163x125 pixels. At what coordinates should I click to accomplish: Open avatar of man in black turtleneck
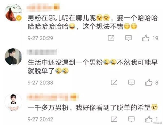click(13, 57)
